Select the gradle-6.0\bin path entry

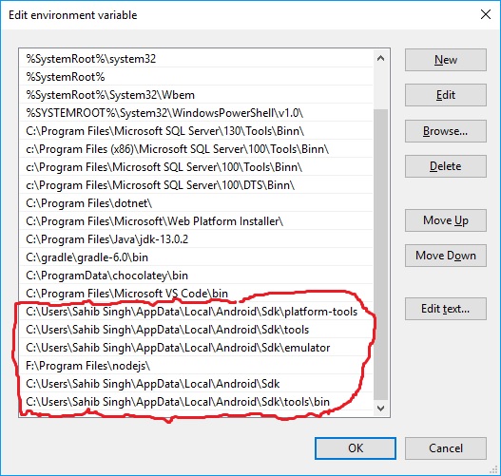[196, 257]
